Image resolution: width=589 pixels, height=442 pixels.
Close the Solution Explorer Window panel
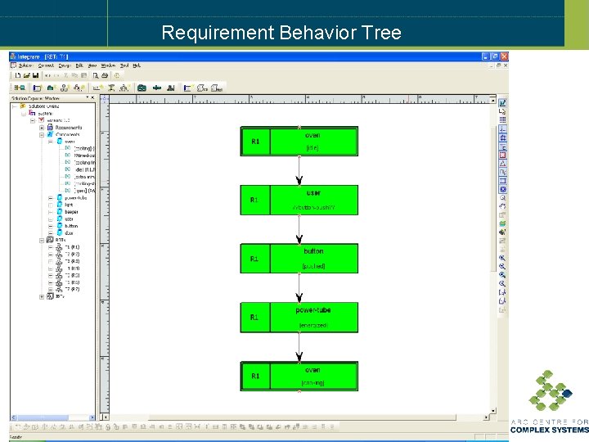coord(92,97)
